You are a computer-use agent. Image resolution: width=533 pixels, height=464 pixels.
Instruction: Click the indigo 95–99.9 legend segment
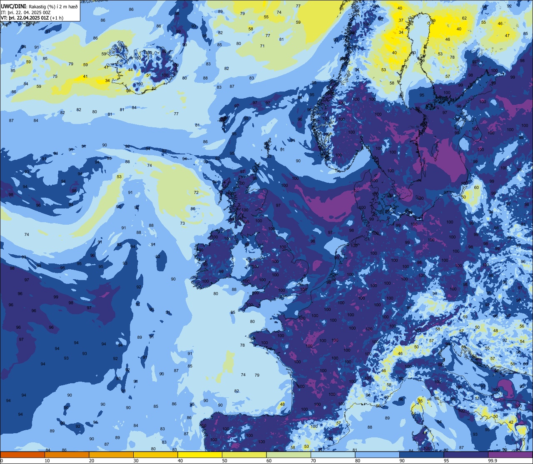click(466, 455)
